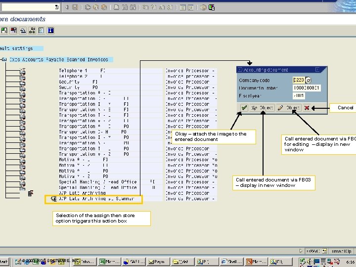Click the blue Information icon in application toolbar
356x267 pixels.
(x=50, y=31)
